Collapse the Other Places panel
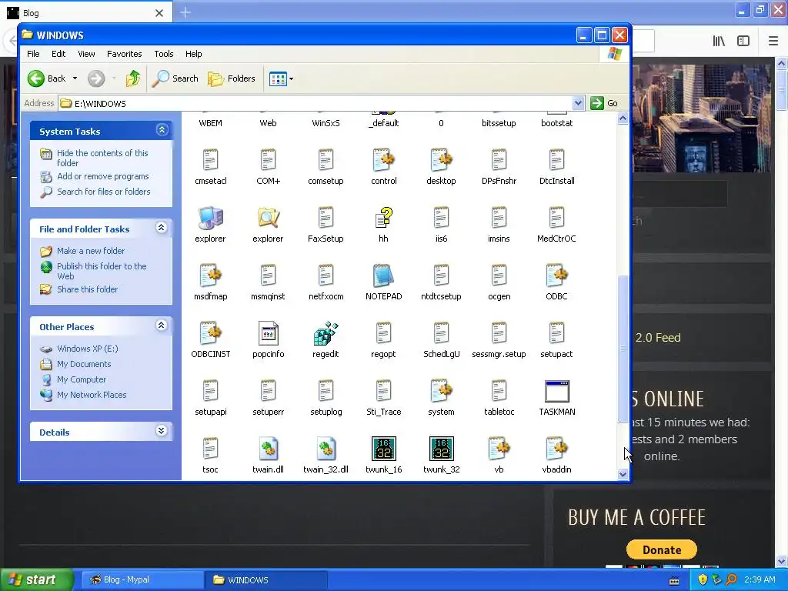788x591 pixels. (162, 326)
